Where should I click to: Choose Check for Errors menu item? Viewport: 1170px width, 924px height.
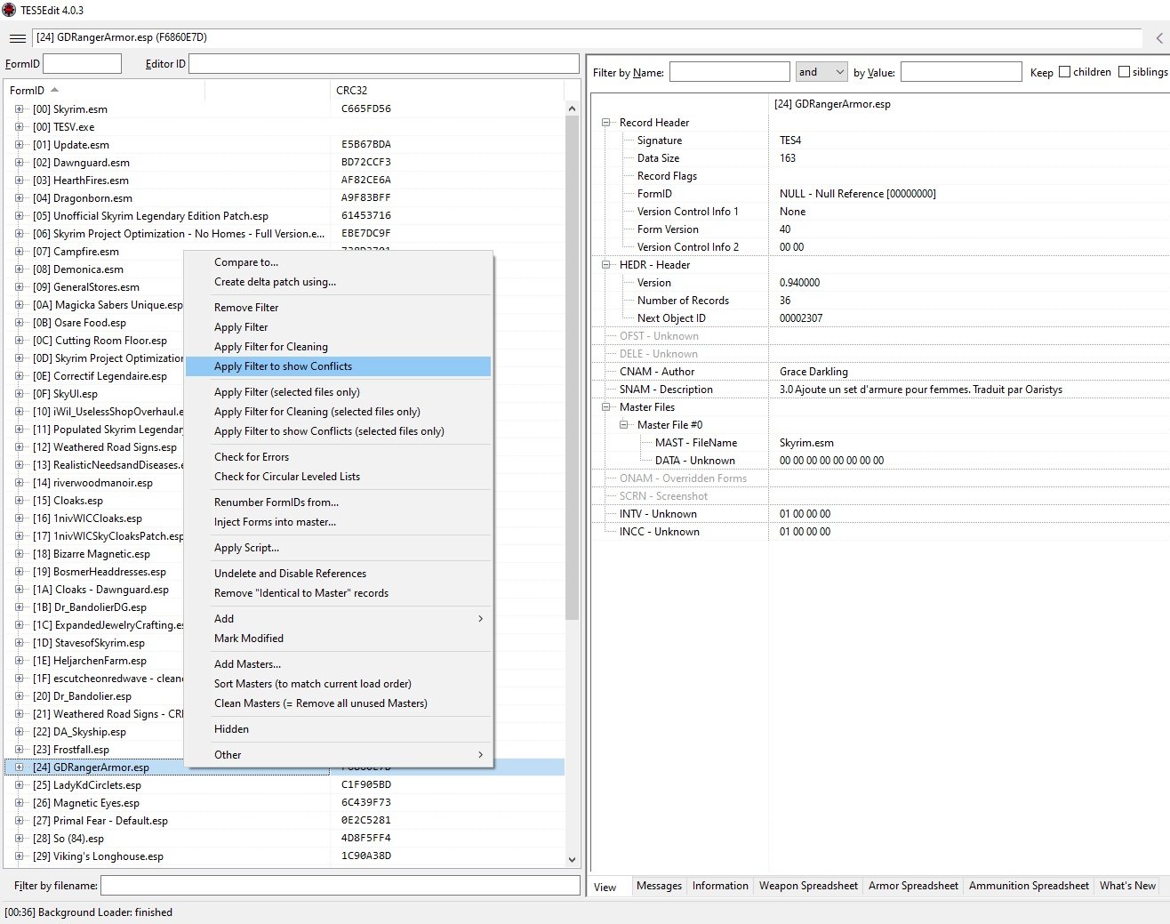pyautogui.click(x=252, y=457)
